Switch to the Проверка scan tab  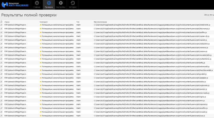point(49,5)
